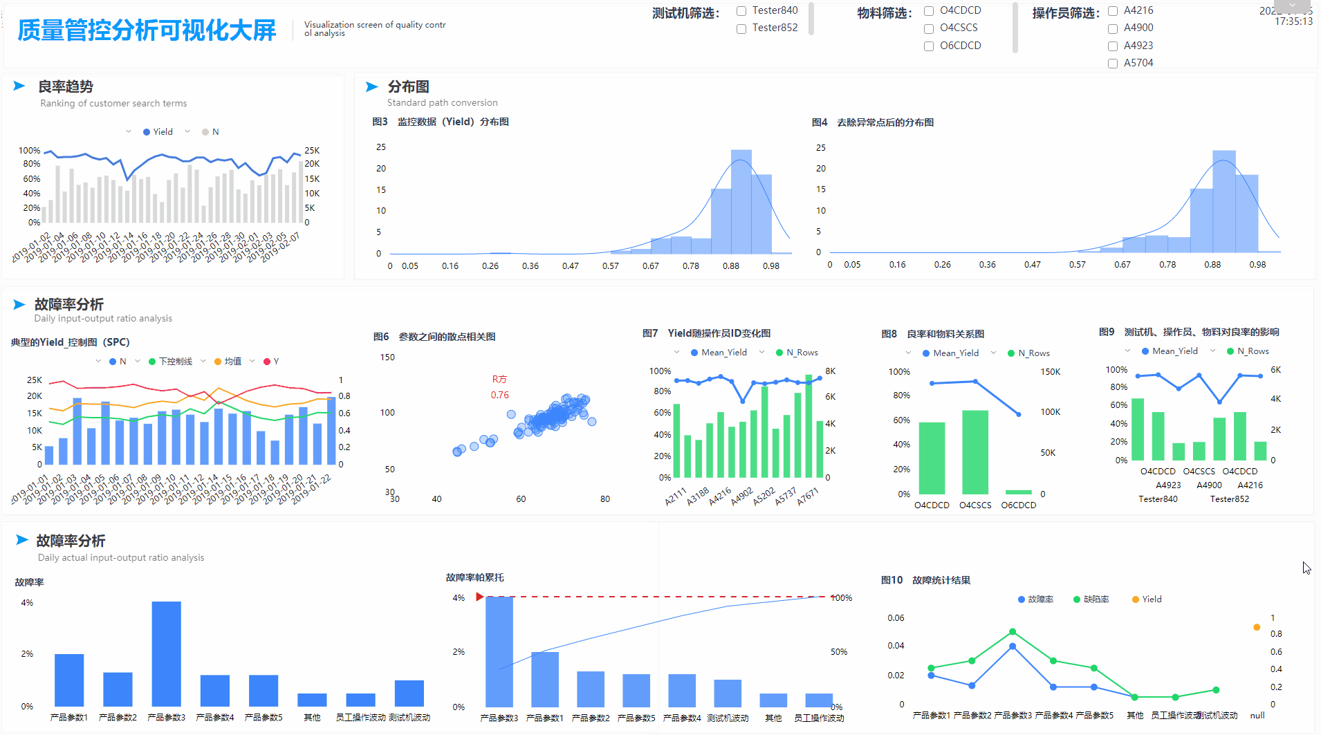The image size is (1321, 735).
Task: Open the chevron before Yield in 良率趋势 legend
Action: (x=129, y=131)
